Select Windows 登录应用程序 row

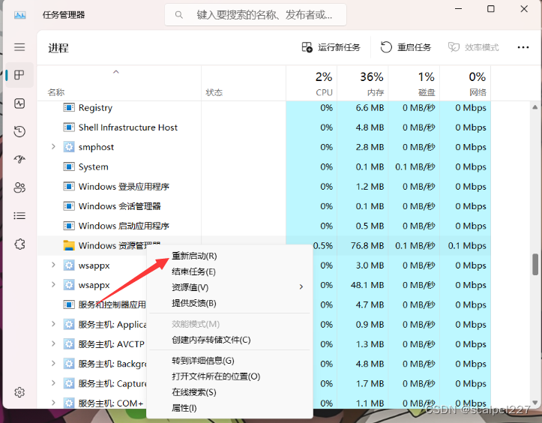point(264,187)
